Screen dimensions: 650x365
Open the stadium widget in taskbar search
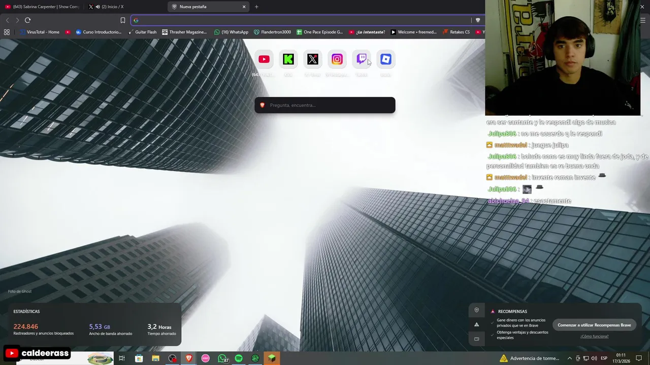[x=100, y=358]
